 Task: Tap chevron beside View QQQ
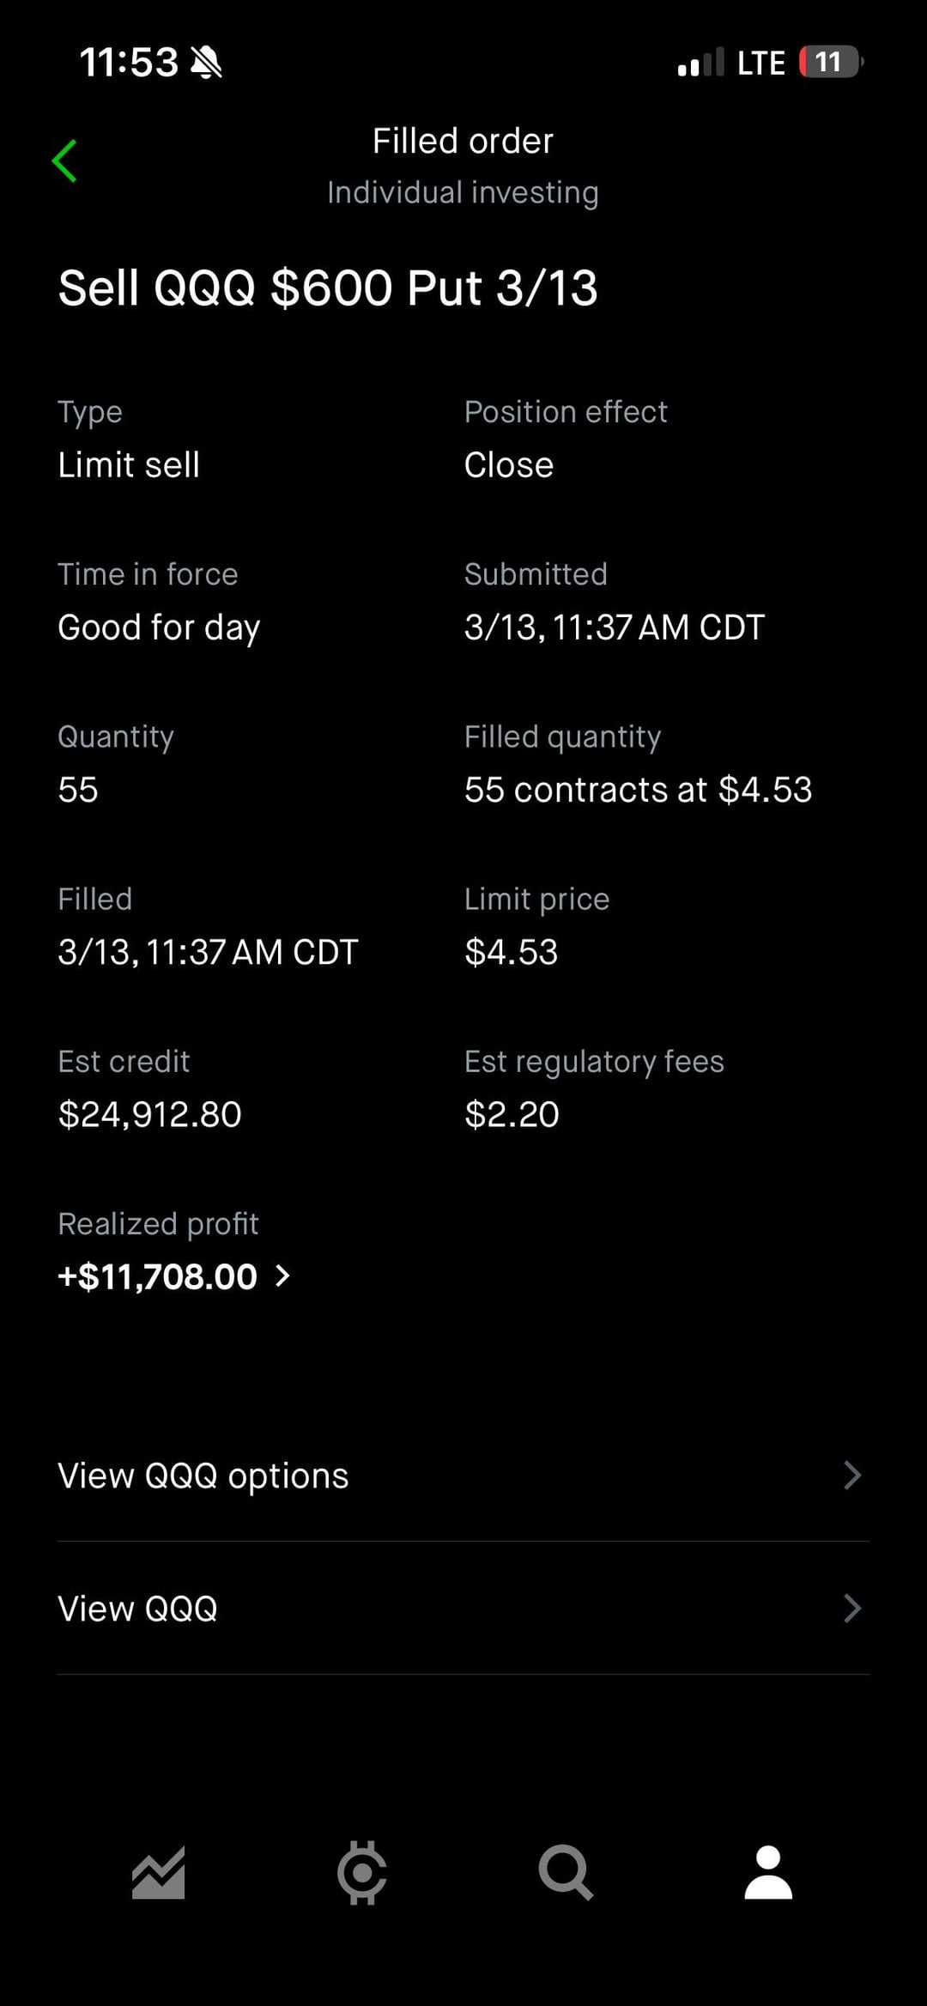coord(851,1609)
